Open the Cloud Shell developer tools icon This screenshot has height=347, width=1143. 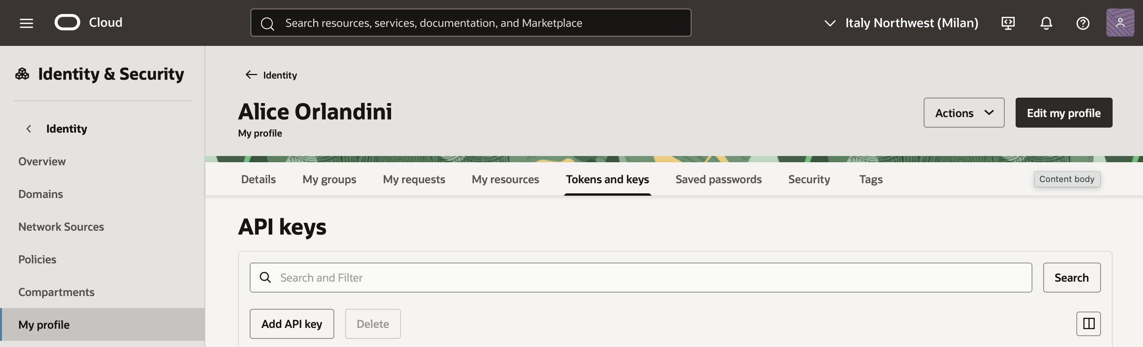coord(1008,23)
